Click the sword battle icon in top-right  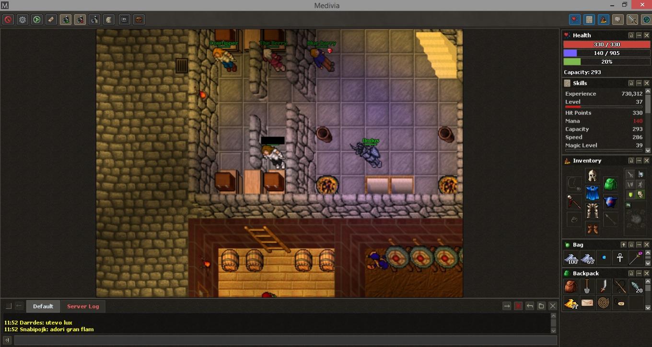(632, 20)
